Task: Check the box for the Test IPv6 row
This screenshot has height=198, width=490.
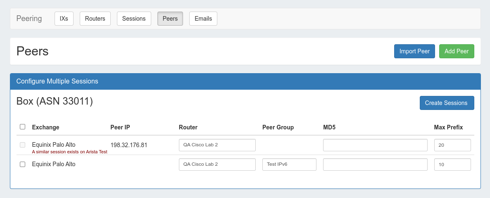Action: coord(23,164)
